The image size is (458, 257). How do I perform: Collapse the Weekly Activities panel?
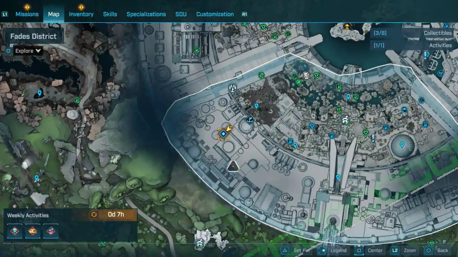tap(29, 215)
